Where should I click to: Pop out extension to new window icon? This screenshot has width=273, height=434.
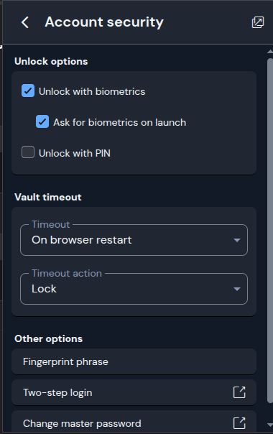[x=257, y=22]
